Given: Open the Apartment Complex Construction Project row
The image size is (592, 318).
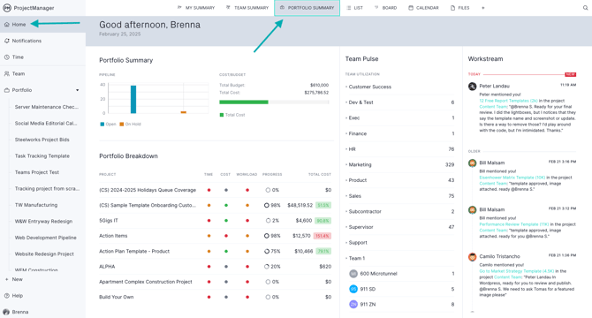Looking at the screenshot, I should (216, 282).
